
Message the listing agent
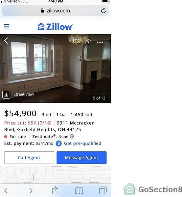(x=81, y=158)
